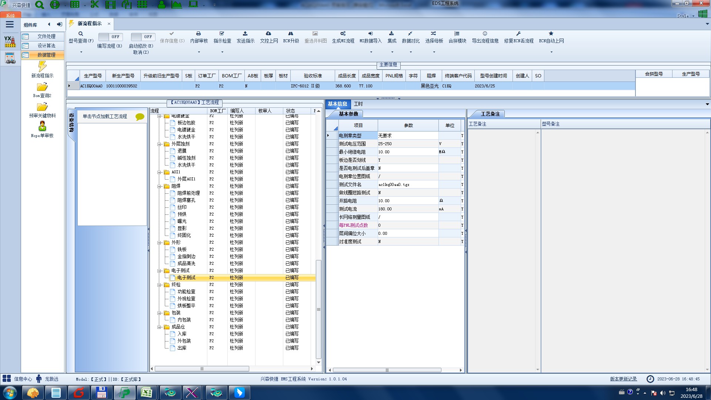The height and width of the screenshot is (400, 711).
Task: Click the 型号查询 magnifier icon
Action: 80,34
